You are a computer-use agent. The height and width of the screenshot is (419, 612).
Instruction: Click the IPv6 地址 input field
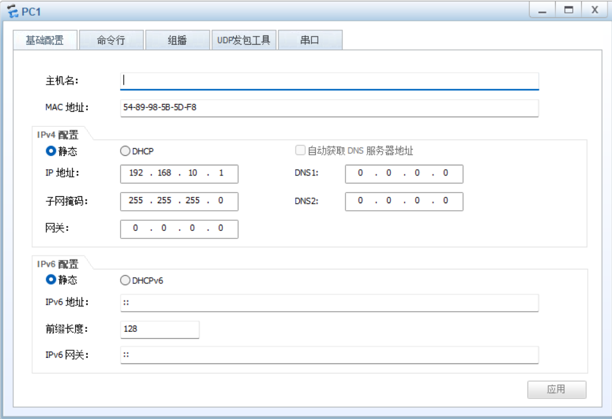pyautogui.click(x=330, y=303)
